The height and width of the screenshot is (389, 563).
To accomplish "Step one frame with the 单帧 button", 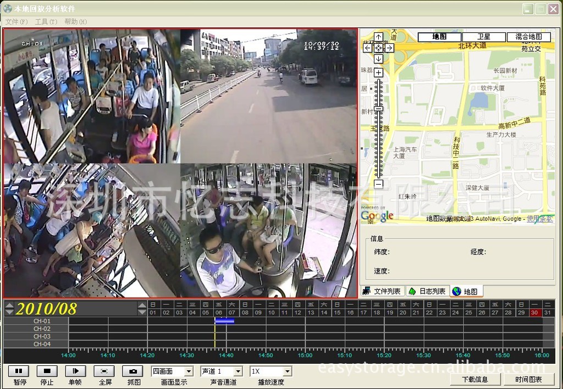I will (x=75, y=371).
